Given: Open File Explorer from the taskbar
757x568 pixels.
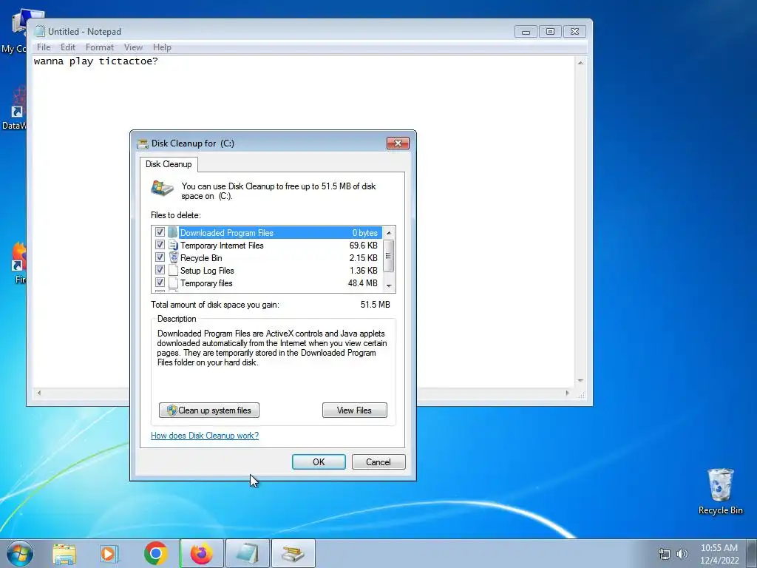Looking at the screenshot, I should click(65, 553).
